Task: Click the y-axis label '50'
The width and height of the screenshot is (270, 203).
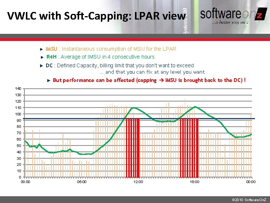Action: point(19,145)
